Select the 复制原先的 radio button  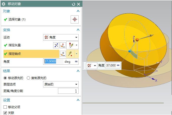pyautogui.click(x=28, y=78)
